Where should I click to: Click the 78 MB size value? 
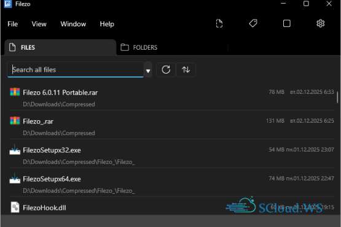pos(276,92)
